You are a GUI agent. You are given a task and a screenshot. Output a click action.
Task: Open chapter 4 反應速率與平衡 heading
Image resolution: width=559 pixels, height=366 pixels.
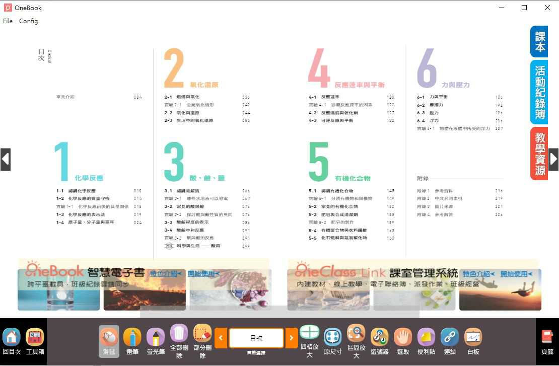click(360, 85)
